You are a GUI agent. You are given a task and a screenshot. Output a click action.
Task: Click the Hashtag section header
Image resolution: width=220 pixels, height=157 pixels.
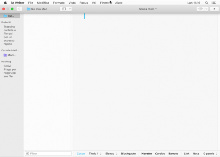coord(6,62)
